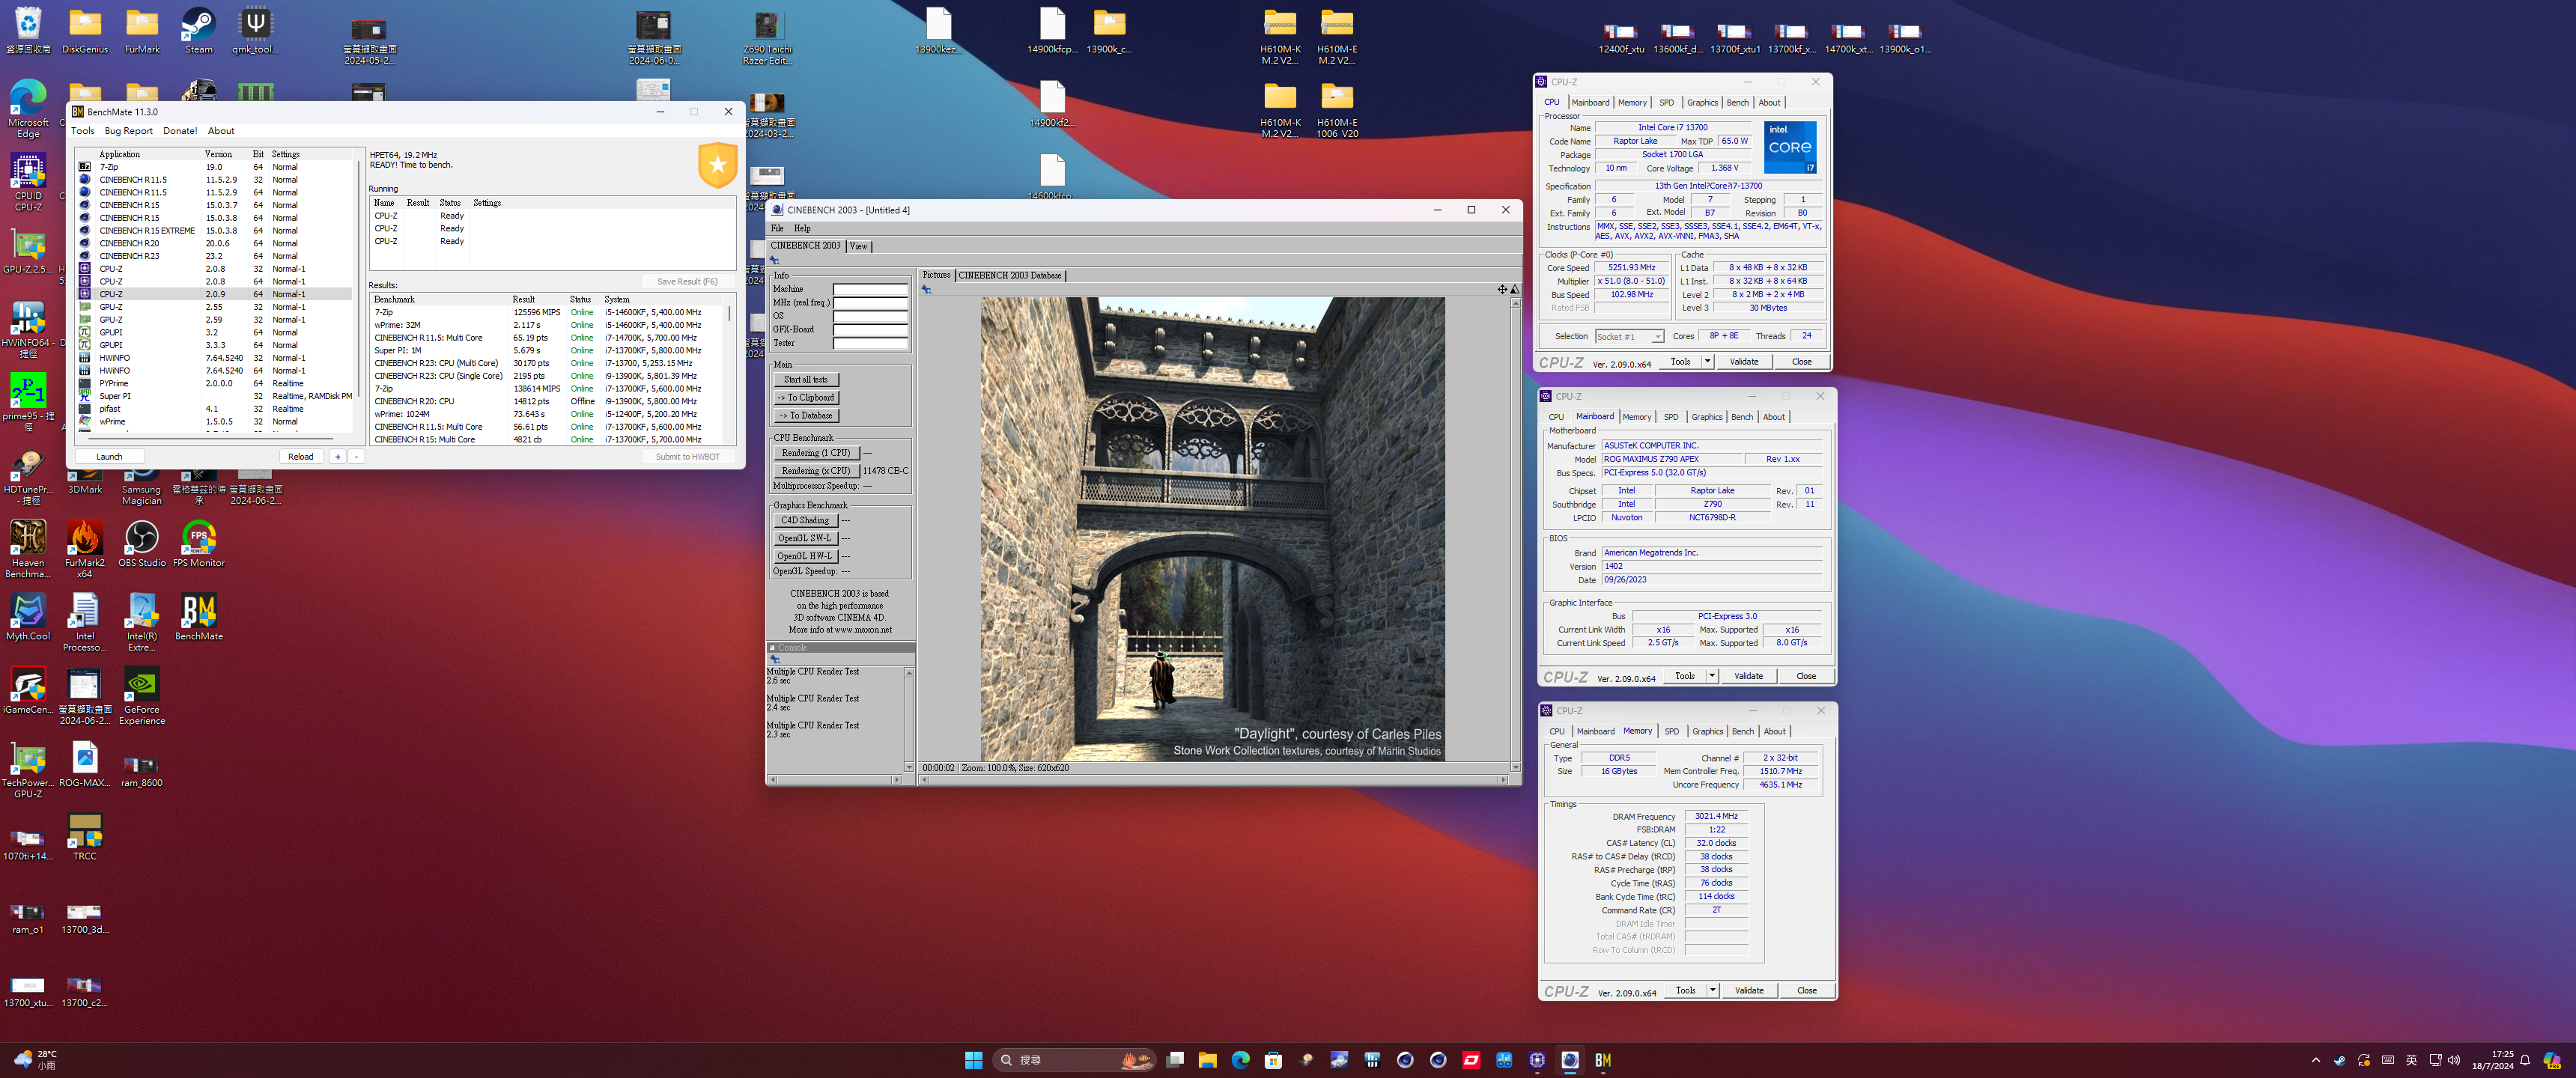
Task: Open the Copilot icon in the taskbar corner
Action: pos(2551,1060)
